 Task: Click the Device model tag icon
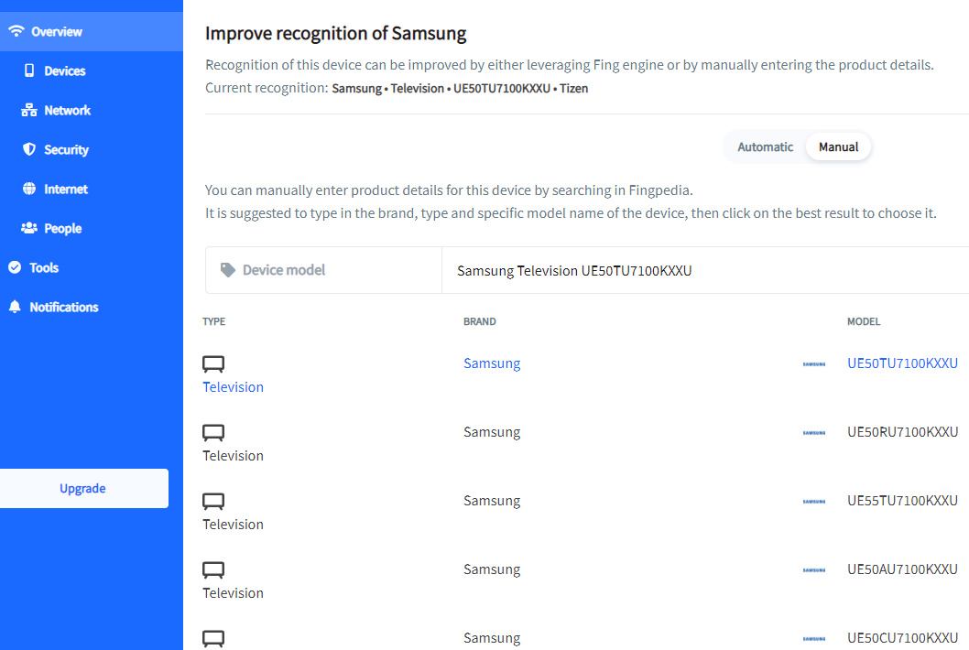pos(228,270)
